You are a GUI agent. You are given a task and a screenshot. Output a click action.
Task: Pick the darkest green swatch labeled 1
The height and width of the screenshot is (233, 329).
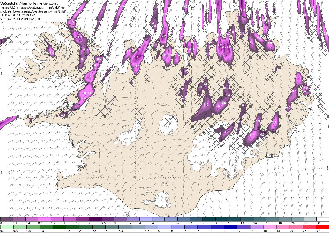pos(59,227)
